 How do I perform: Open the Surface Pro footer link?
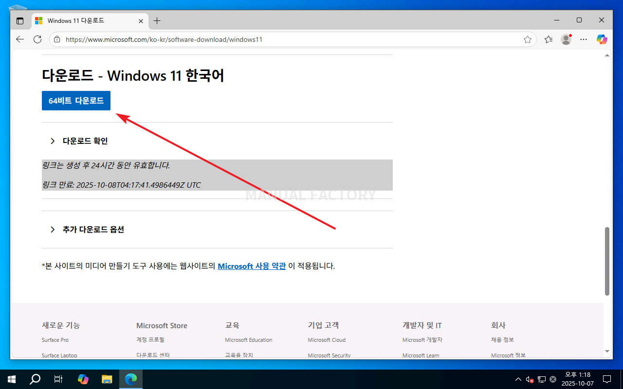click(55, 340)
